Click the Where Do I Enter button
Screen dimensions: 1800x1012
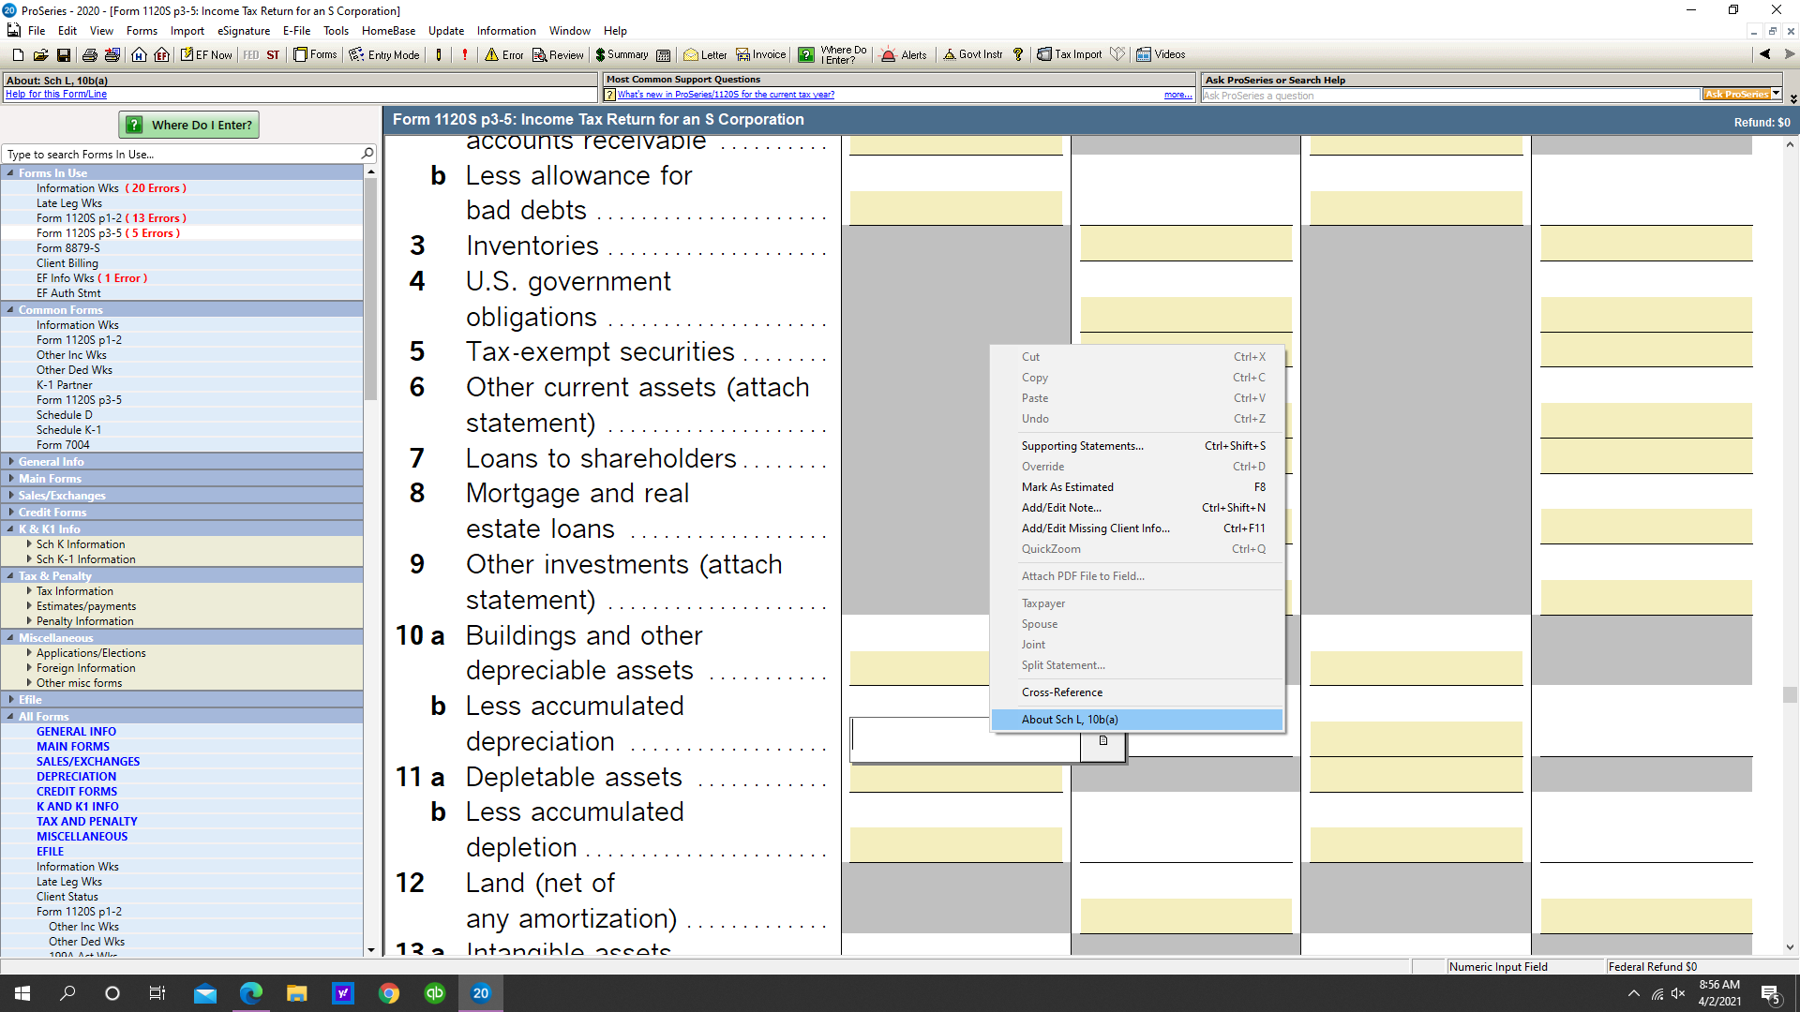point(187,124)
